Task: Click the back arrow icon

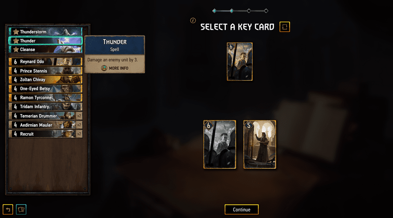Action: (8, 209)
